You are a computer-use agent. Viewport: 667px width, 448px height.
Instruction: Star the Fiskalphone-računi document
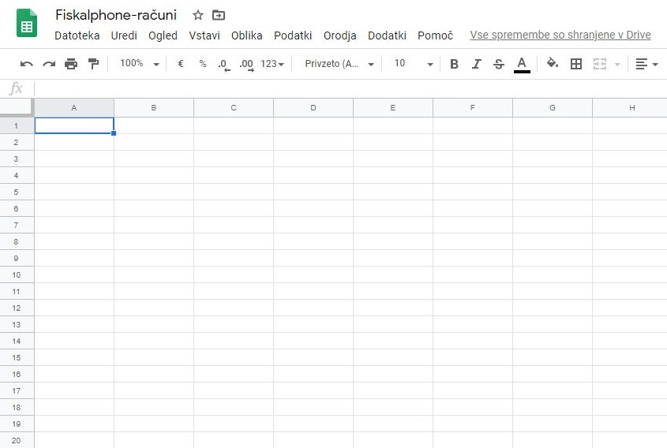pyautogui.click(x=198, y=15)
